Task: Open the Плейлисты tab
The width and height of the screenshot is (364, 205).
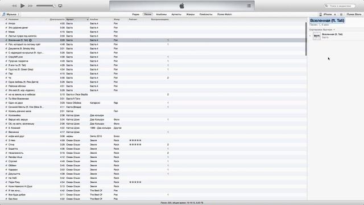Action: coord(206,14)
